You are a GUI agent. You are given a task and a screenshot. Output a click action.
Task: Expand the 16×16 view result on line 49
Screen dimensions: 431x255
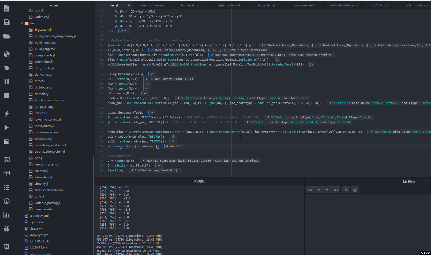tap(152, 50)
